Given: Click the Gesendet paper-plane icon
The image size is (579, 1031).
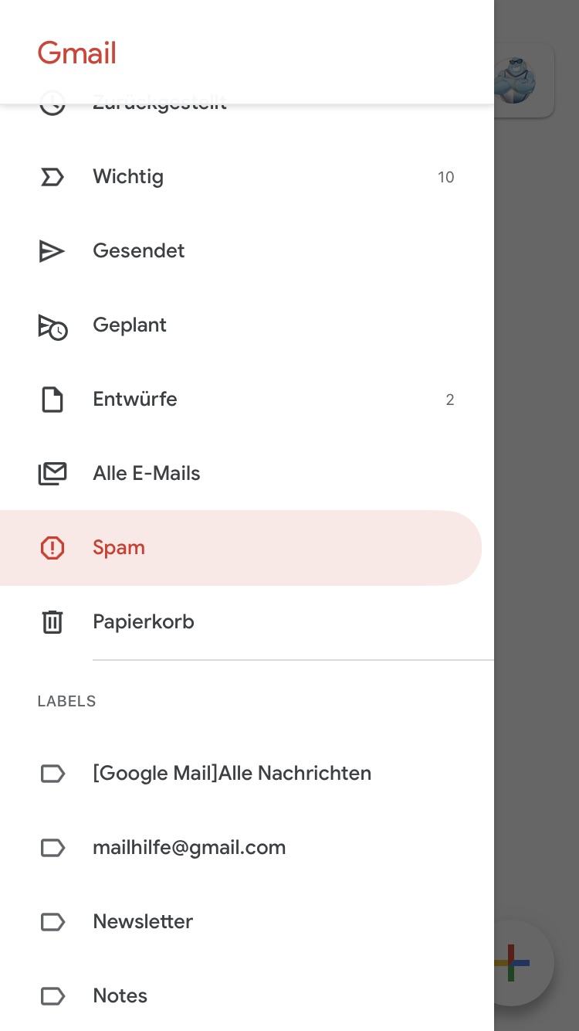Looking at the screenshot, I should tap(52, 251).
